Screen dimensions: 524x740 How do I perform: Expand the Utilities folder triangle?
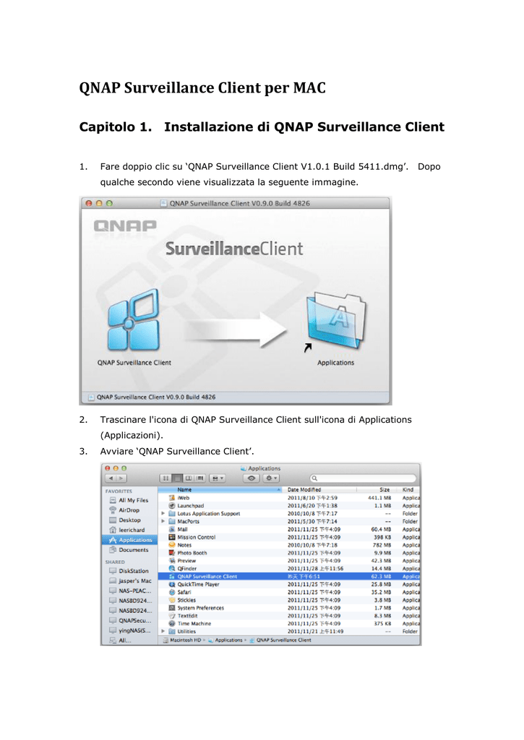[x=163, y=632]
